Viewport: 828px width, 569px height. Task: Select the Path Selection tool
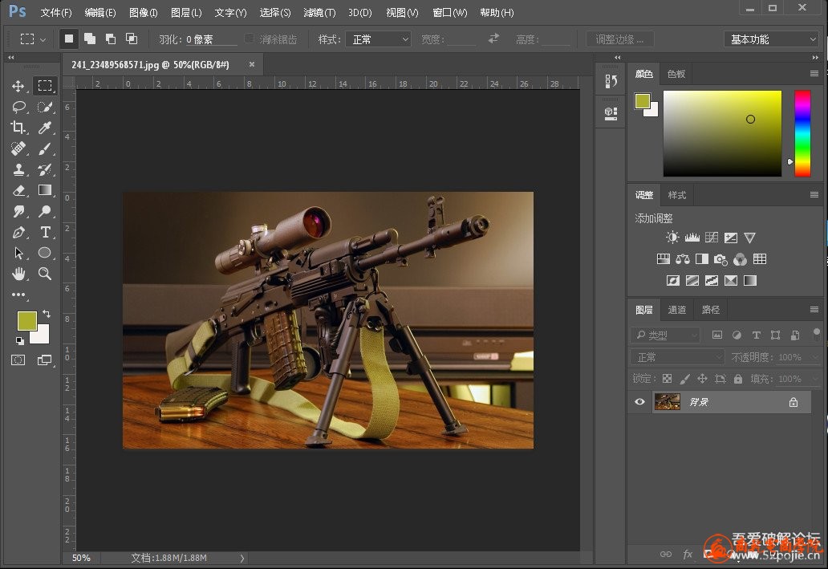pyautogui.click(x=18, y=253)
